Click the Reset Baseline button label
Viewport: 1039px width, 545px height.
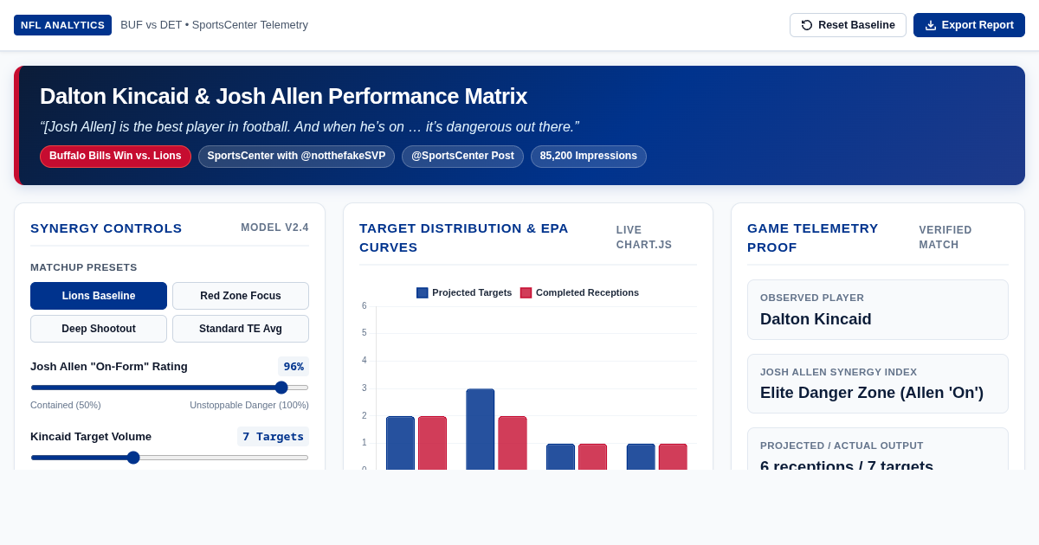856,25
